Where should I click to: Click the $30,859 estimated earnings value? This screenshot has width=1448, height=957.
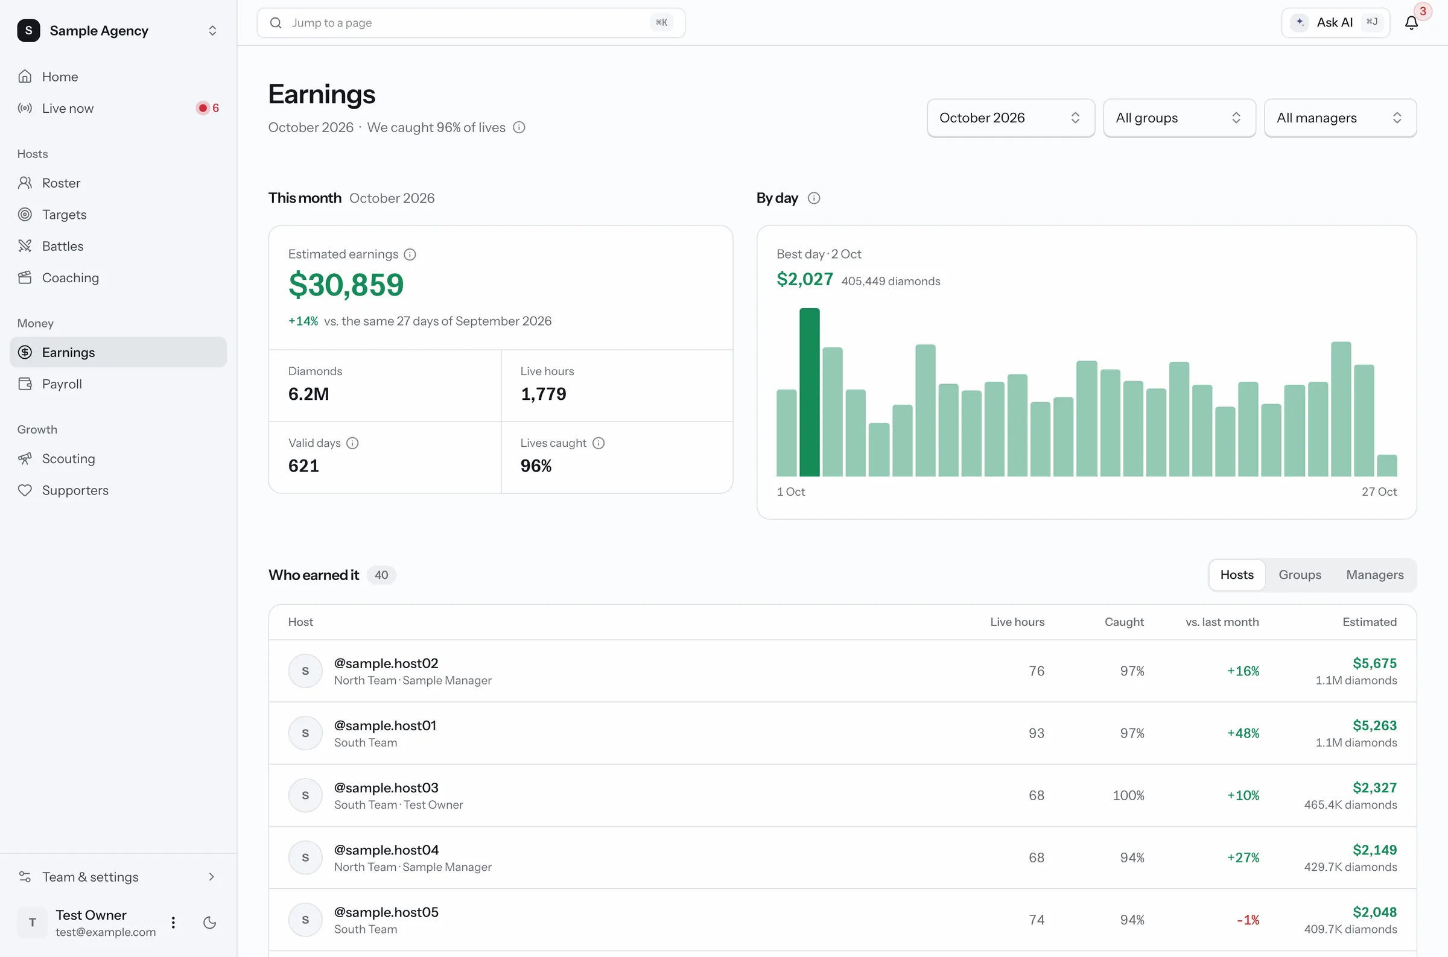point(346,285)
